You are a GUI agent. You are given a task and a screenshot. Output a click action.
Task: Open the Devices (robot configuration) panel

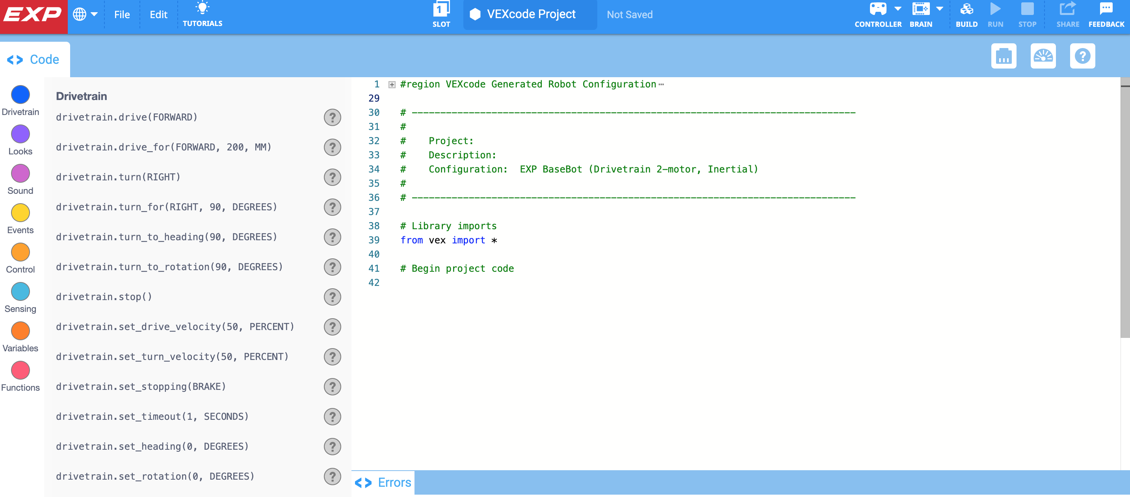click(x=1003, y=56)
